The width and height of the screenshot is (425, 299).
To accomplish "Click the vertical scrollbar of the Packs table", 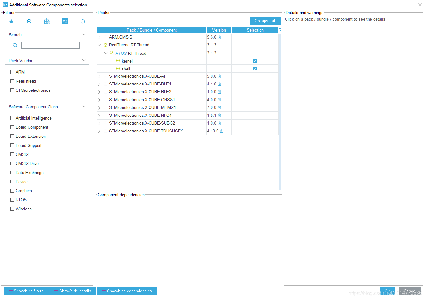I will (280, 111).
